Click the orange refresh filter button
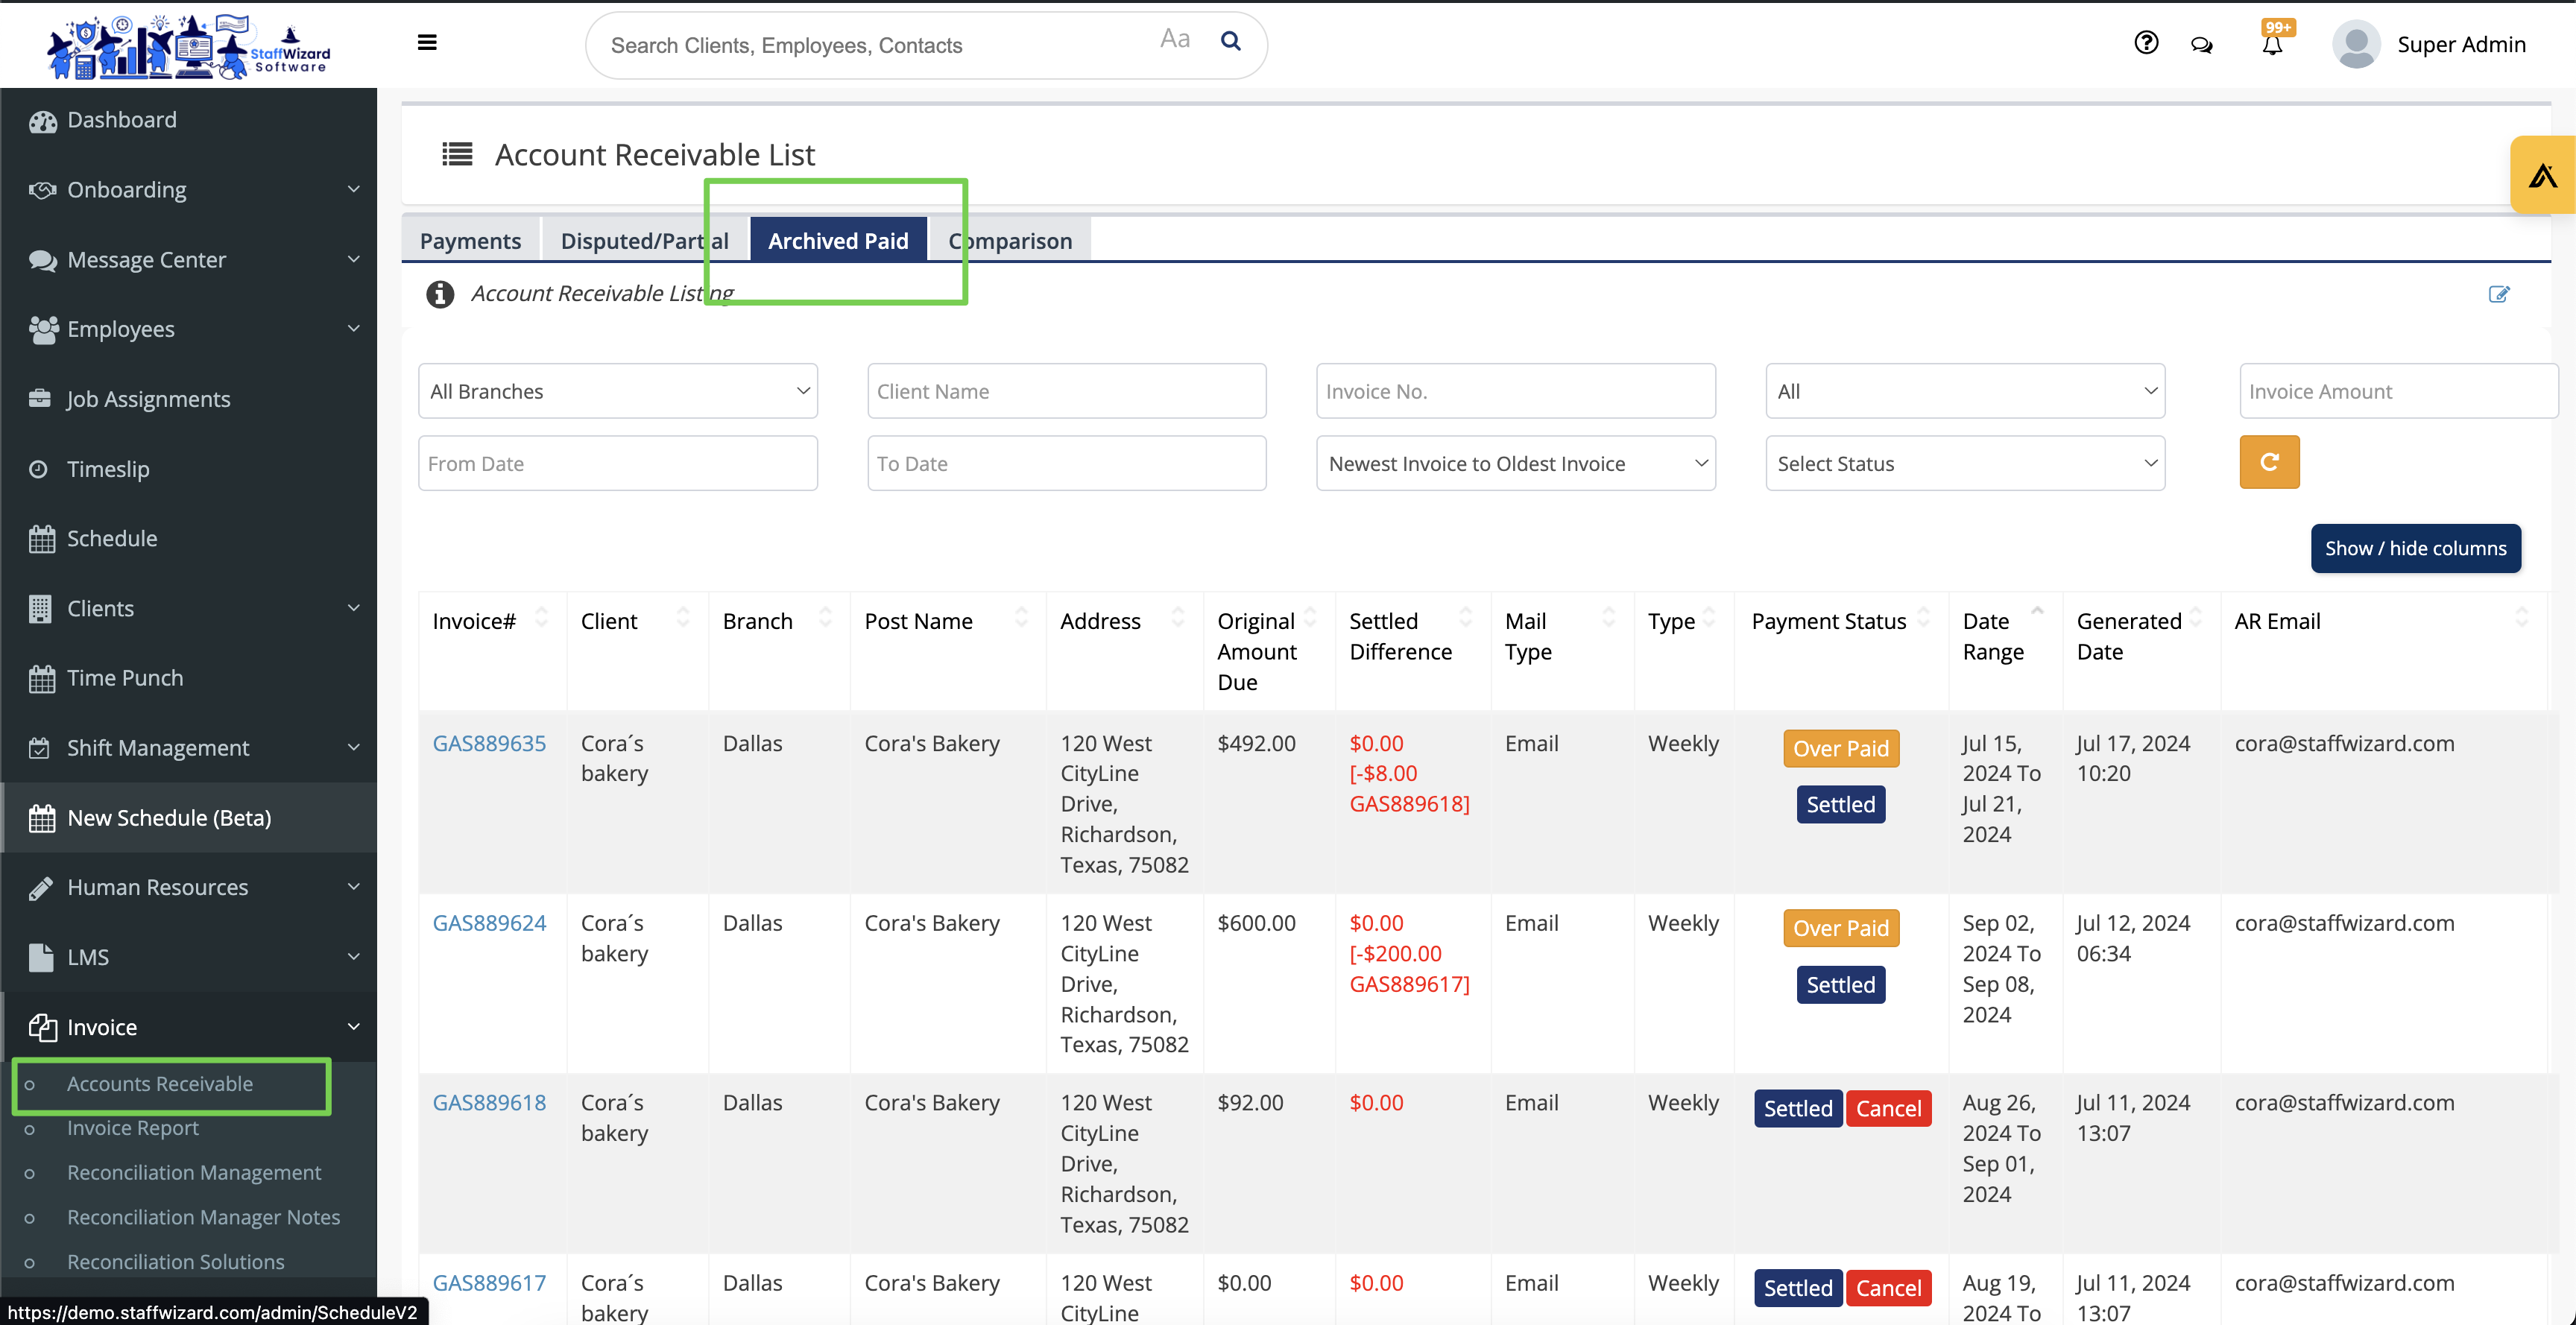Screen dimensions: 2576x1325 (x=2269, y=462)
